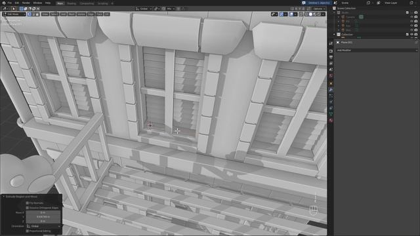
Task: Toggle viewport gizmos display
Action: 282,14
